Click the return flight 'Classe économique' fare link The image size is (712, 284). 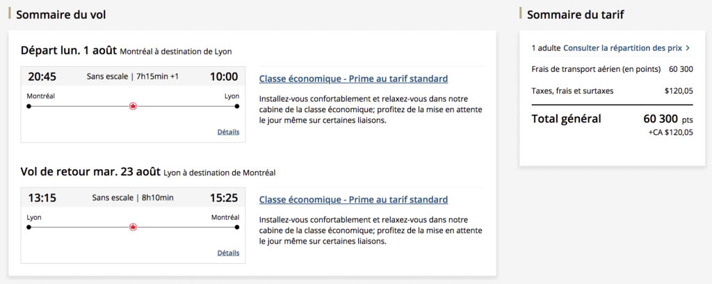pos(353,200)
